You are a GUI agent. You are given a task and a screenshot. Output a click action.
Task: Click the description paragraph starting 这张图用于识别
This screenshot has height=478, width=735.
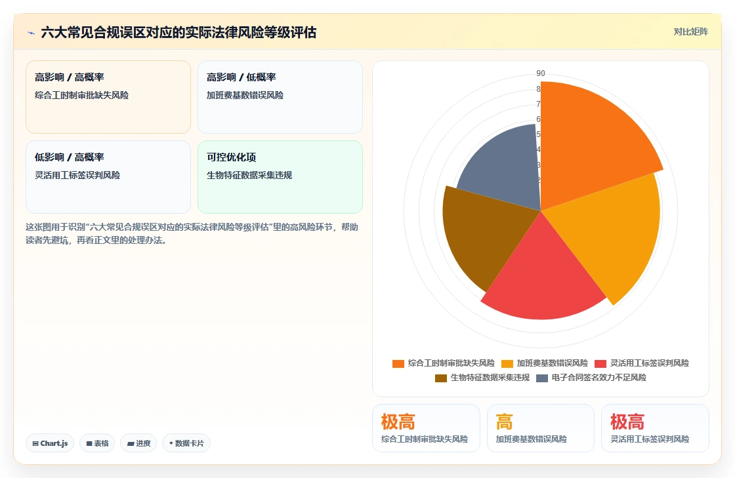pos(192,233)
